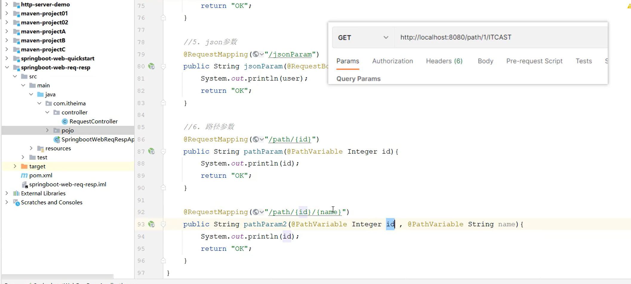Switch to the Authorization tab

(x=392, y=61)
